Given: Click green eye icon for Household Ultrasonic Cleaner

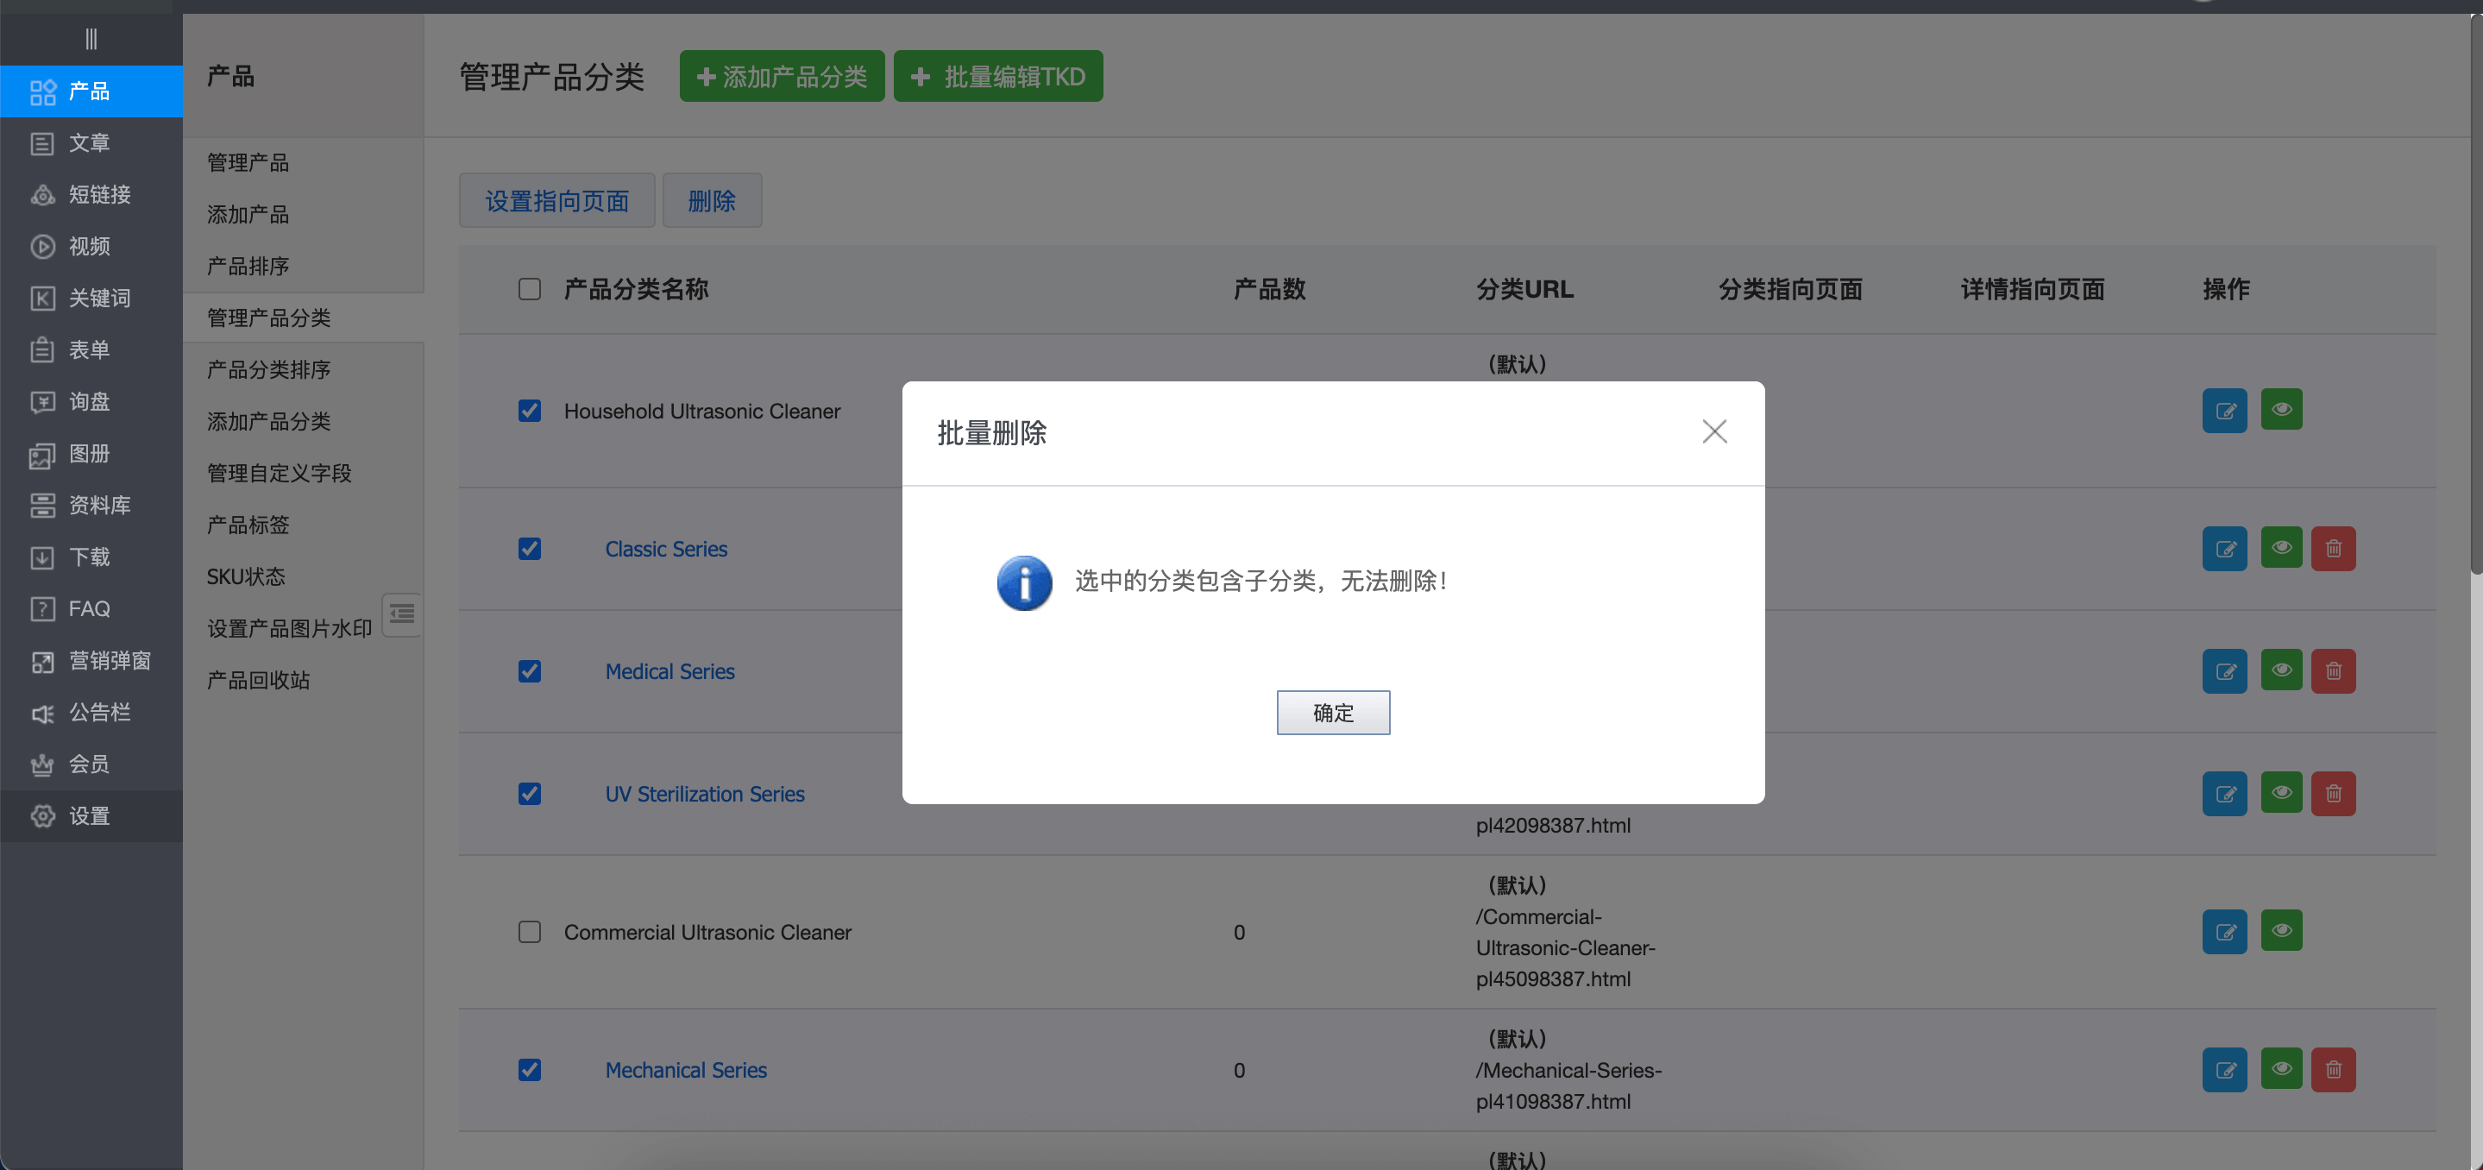Looking at the screenshot, I should [2280, 410].
